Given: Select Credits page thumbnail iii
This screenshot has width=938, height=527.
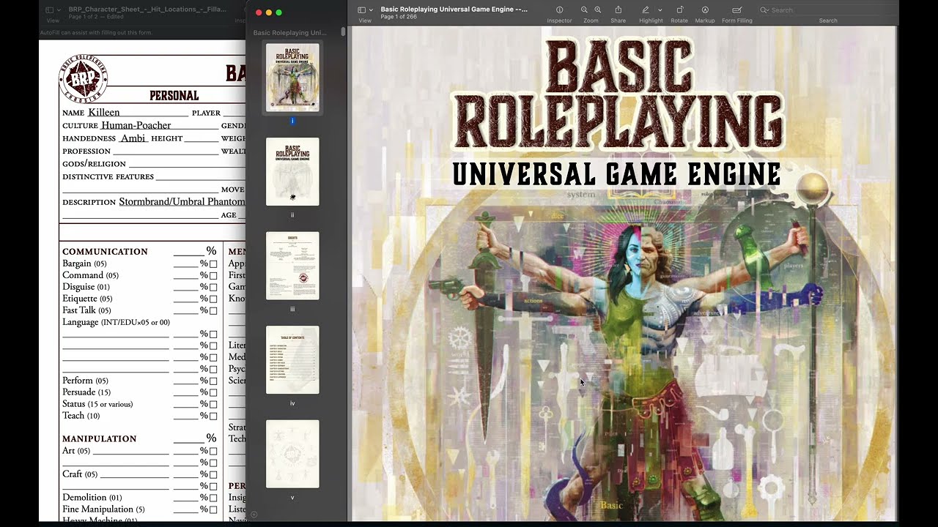Looking at the screenshot, I should 292,266.
